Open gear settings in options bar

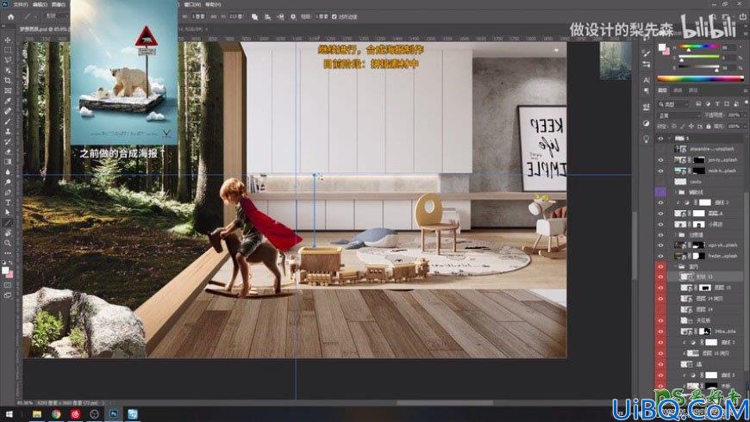tap(293, 16)
